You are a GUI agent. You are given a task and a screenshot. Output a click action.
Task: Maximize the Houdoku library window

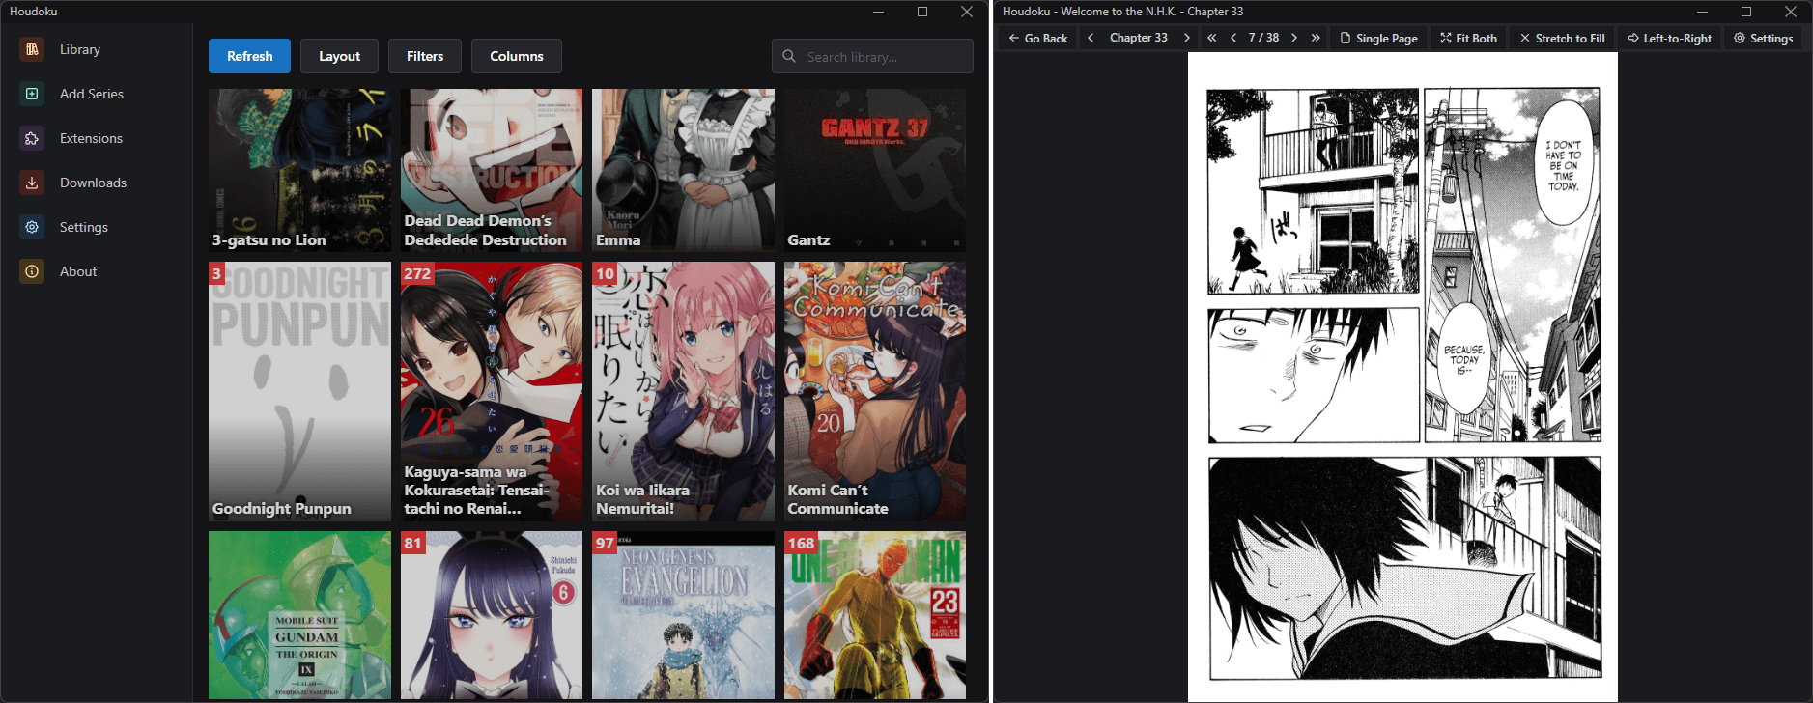point(922,12)
